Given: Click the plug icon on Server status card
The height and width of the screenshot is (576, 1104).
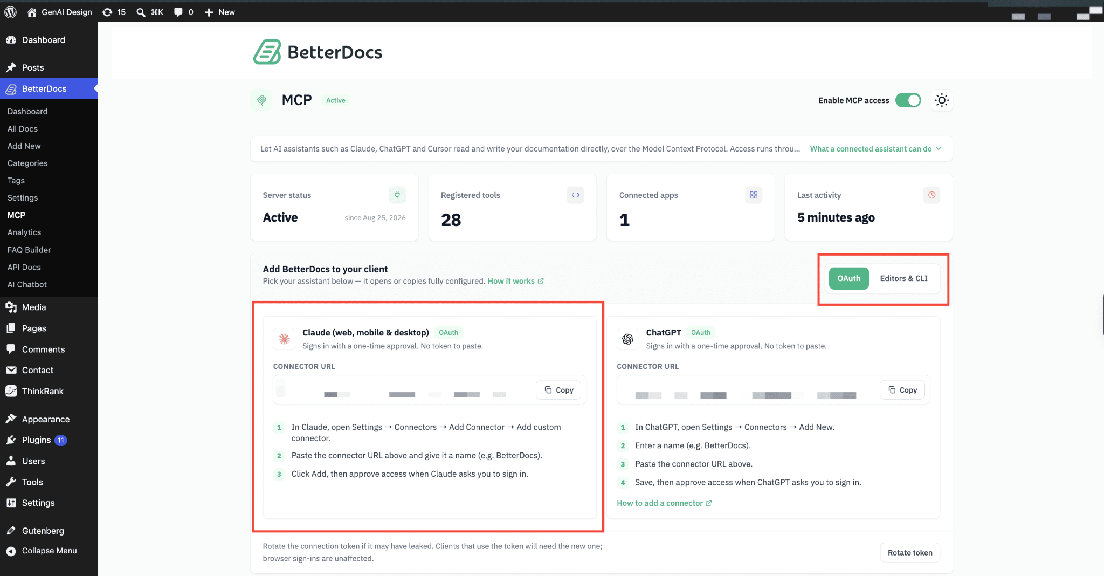Looking at the screenshot, I should tap(397, 195).
